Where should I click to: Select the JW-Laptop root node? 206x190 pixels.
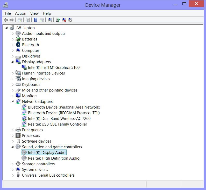(25, 28)
